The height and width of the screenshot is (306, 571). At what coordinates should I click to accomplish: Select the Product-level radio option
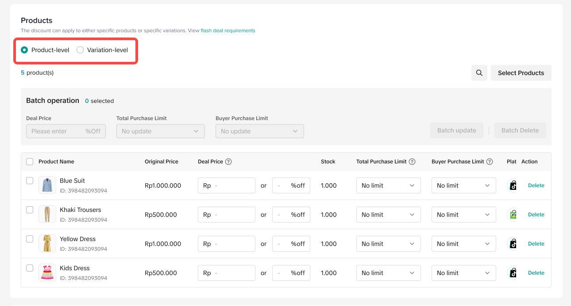tap(24, 50)
